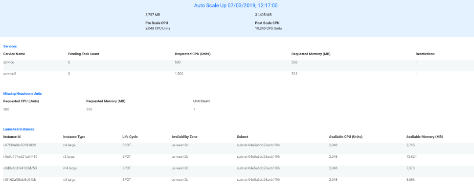Select the Unit Count value 1

(x=194, y=109)
